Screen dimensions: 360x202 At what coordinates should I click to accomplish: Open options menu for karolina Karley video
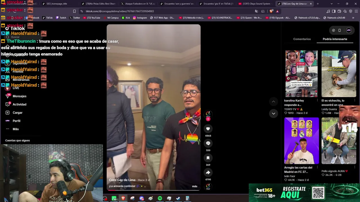pos(318,100)
